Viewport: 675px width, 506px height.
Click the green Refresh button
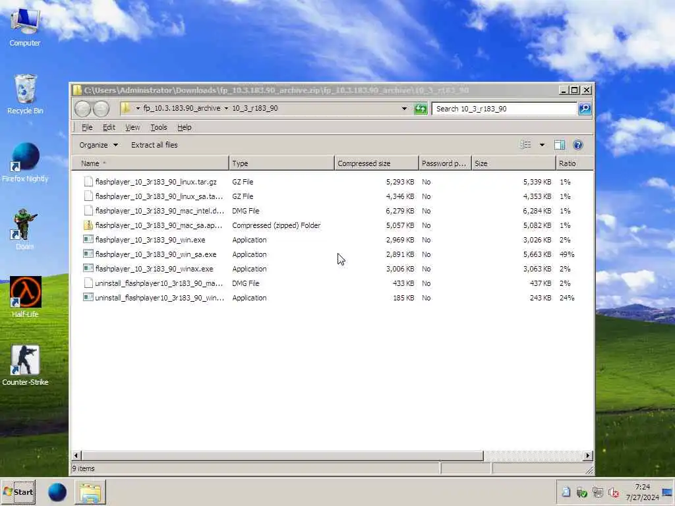[x=420, y=109]
